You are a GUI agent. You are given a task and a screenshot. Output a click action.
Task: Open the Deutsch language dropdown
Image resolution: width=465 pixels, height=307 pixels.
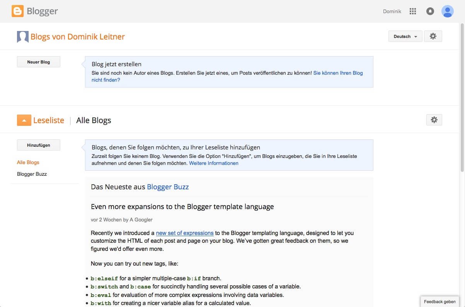pos(405,36)
